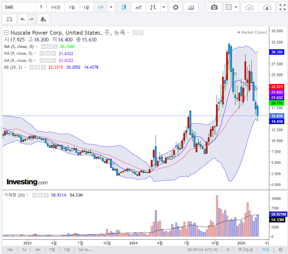Click the blue 15.630 current price label
The width and height of the screenshot is (288, 254).
pyautogui.click(x=277, y=116)
